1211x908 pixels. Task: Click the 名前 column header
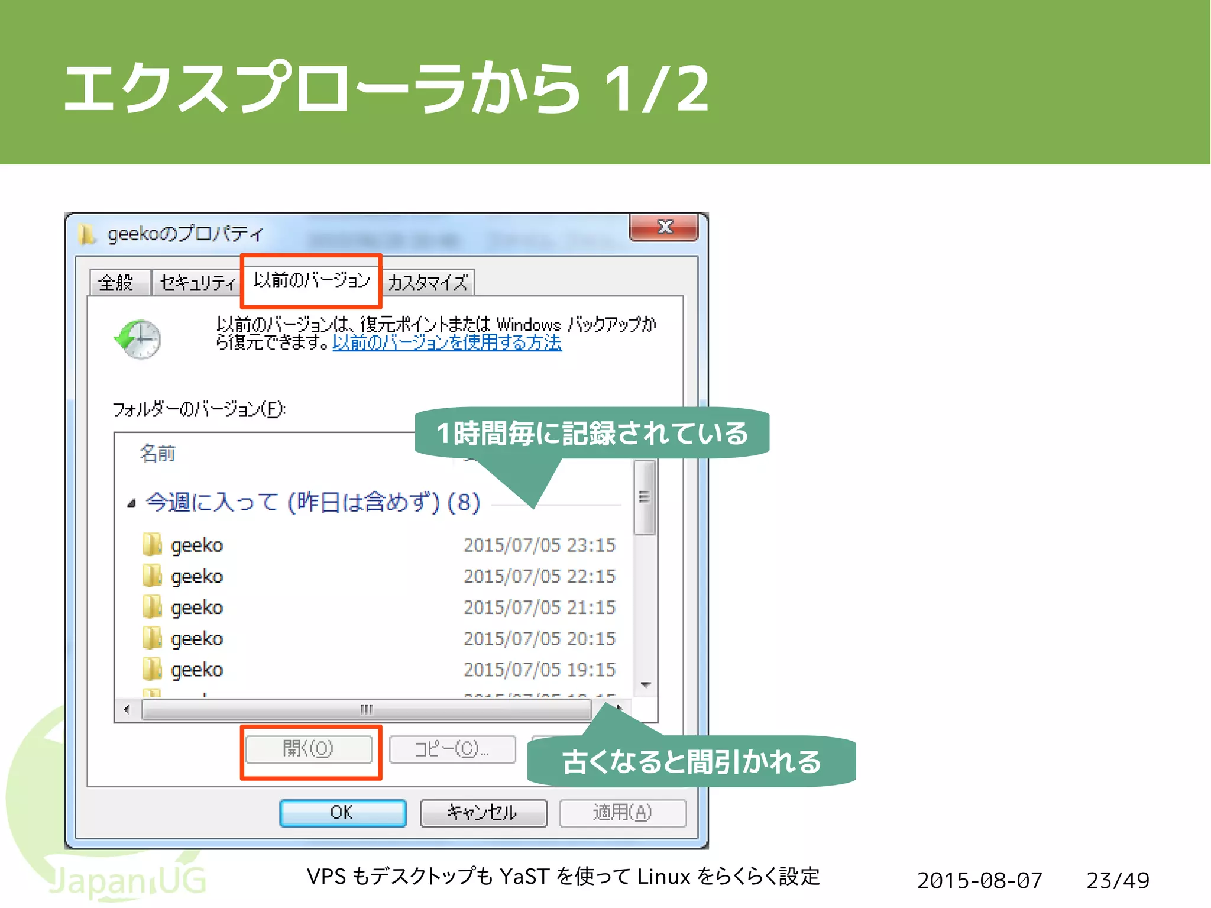tap(157, 454)
